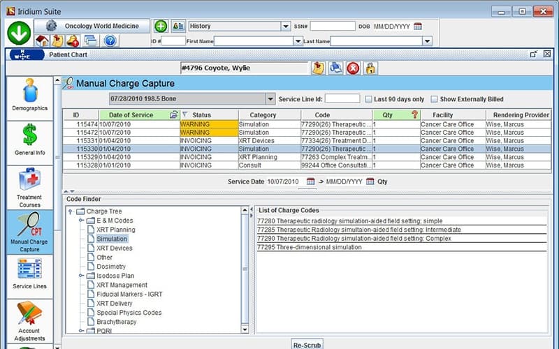Screen dimensions: 559x349
Task: Select Special Physics Codes item
Action: coord(129,313)
